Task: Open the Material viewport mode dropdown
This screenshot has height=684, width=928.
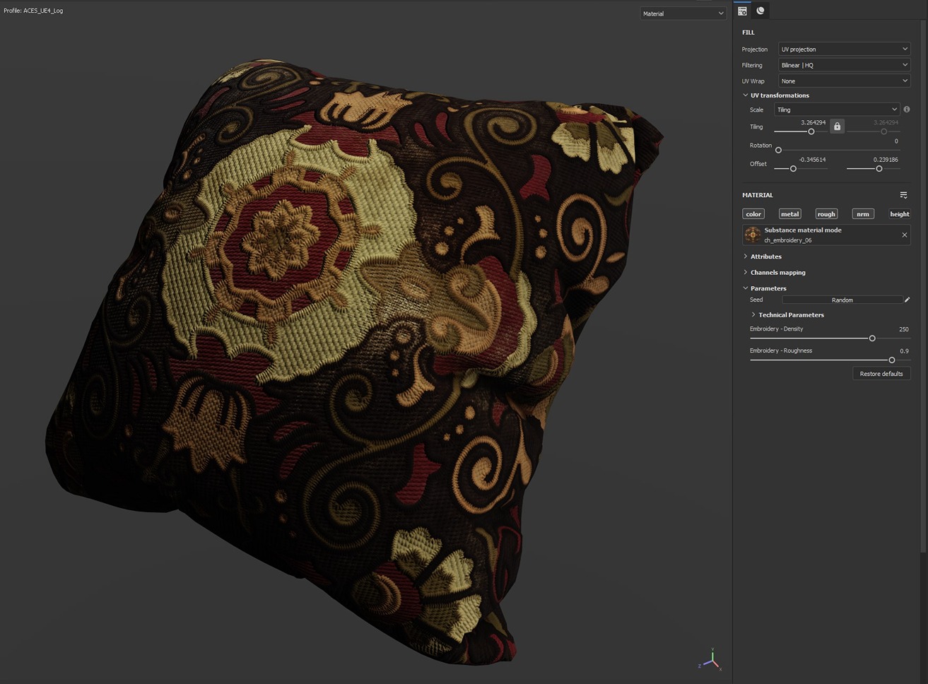Action: (683, 13)
